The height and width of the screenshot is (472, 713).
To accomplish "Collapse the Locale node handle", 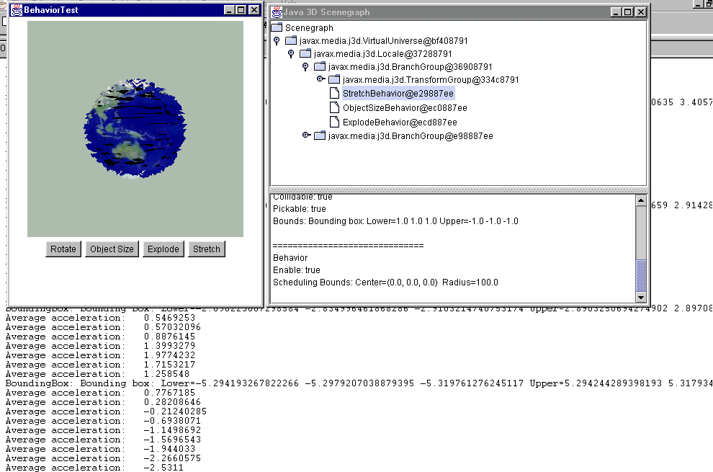I will click(292, 53).
